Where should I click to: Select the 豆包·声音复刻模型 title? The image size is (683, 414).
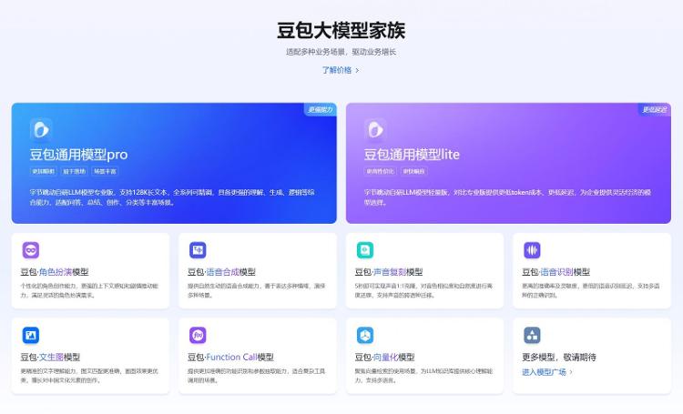tap(389, 272)
